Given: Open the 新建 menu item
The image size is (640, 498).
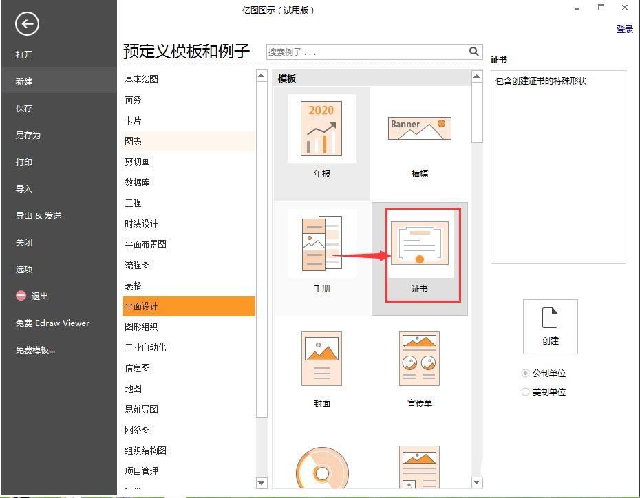Looking at the screenshot, I should [25, 80].
